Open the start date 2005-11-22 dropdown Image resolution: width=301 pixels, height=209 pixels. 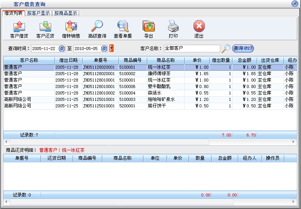[62, 49]
